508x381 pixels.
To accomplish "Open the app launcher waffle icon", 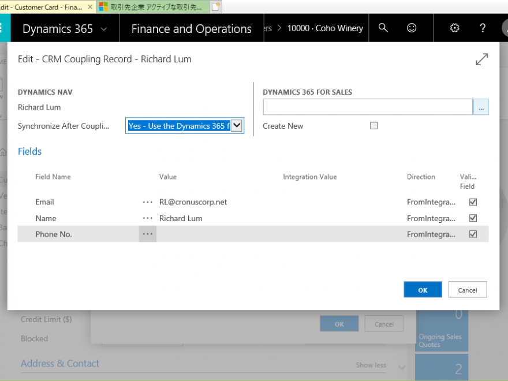I will click(1, 28).
